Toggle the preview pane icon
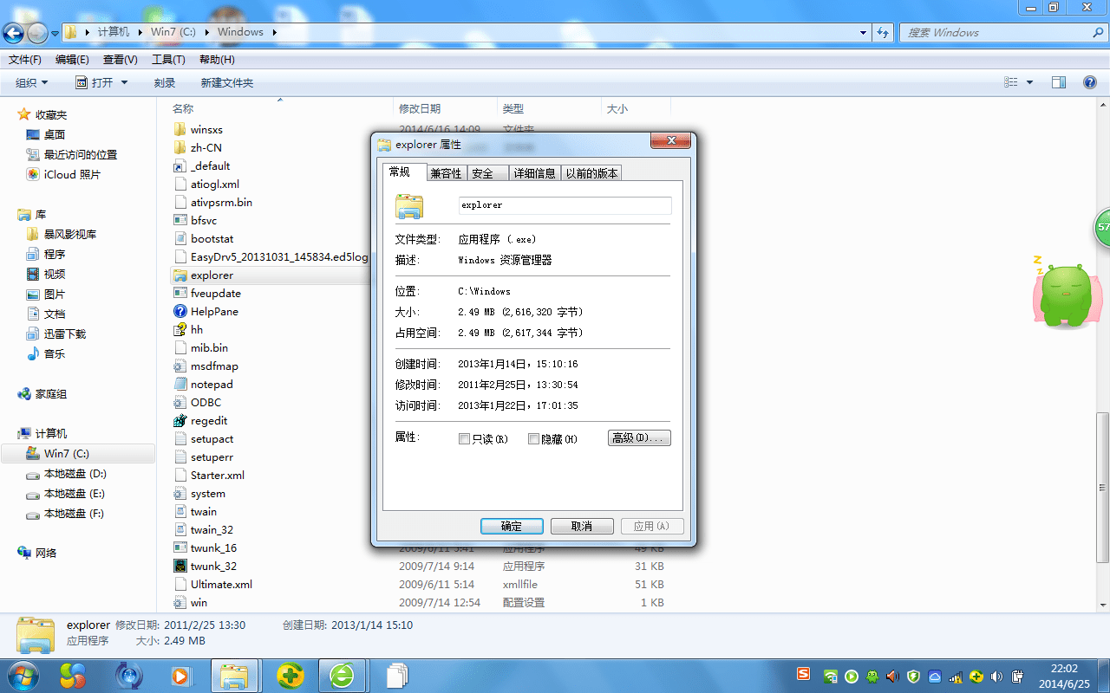 1059,81
